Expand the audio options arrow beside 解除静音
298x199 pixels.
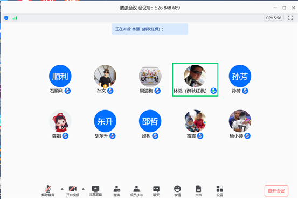(x=62, y=189)
